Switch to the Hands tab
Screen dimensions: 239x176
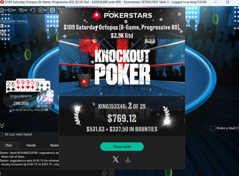(x=31, y=145)
